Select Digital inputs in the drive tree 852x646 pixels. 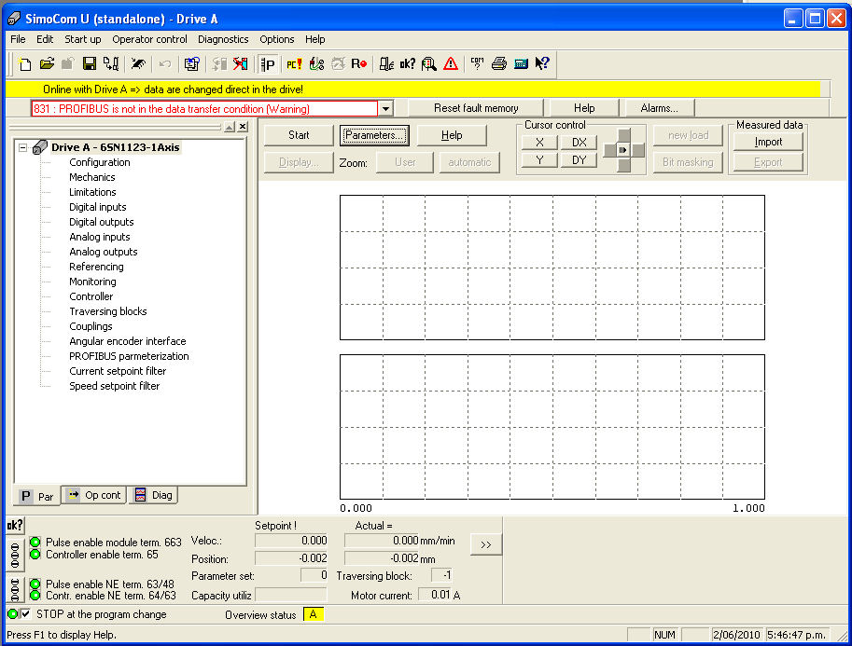(98, 207)
